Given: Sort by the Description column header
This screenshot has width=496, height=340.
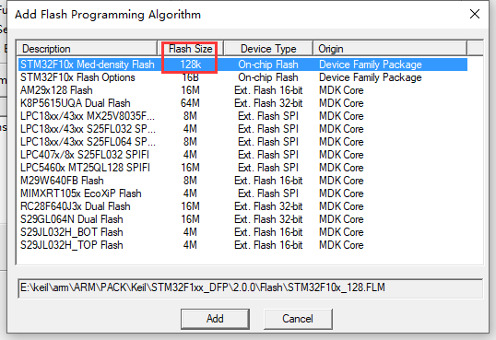Looking at the screenshot, I should tap(87, 49).
